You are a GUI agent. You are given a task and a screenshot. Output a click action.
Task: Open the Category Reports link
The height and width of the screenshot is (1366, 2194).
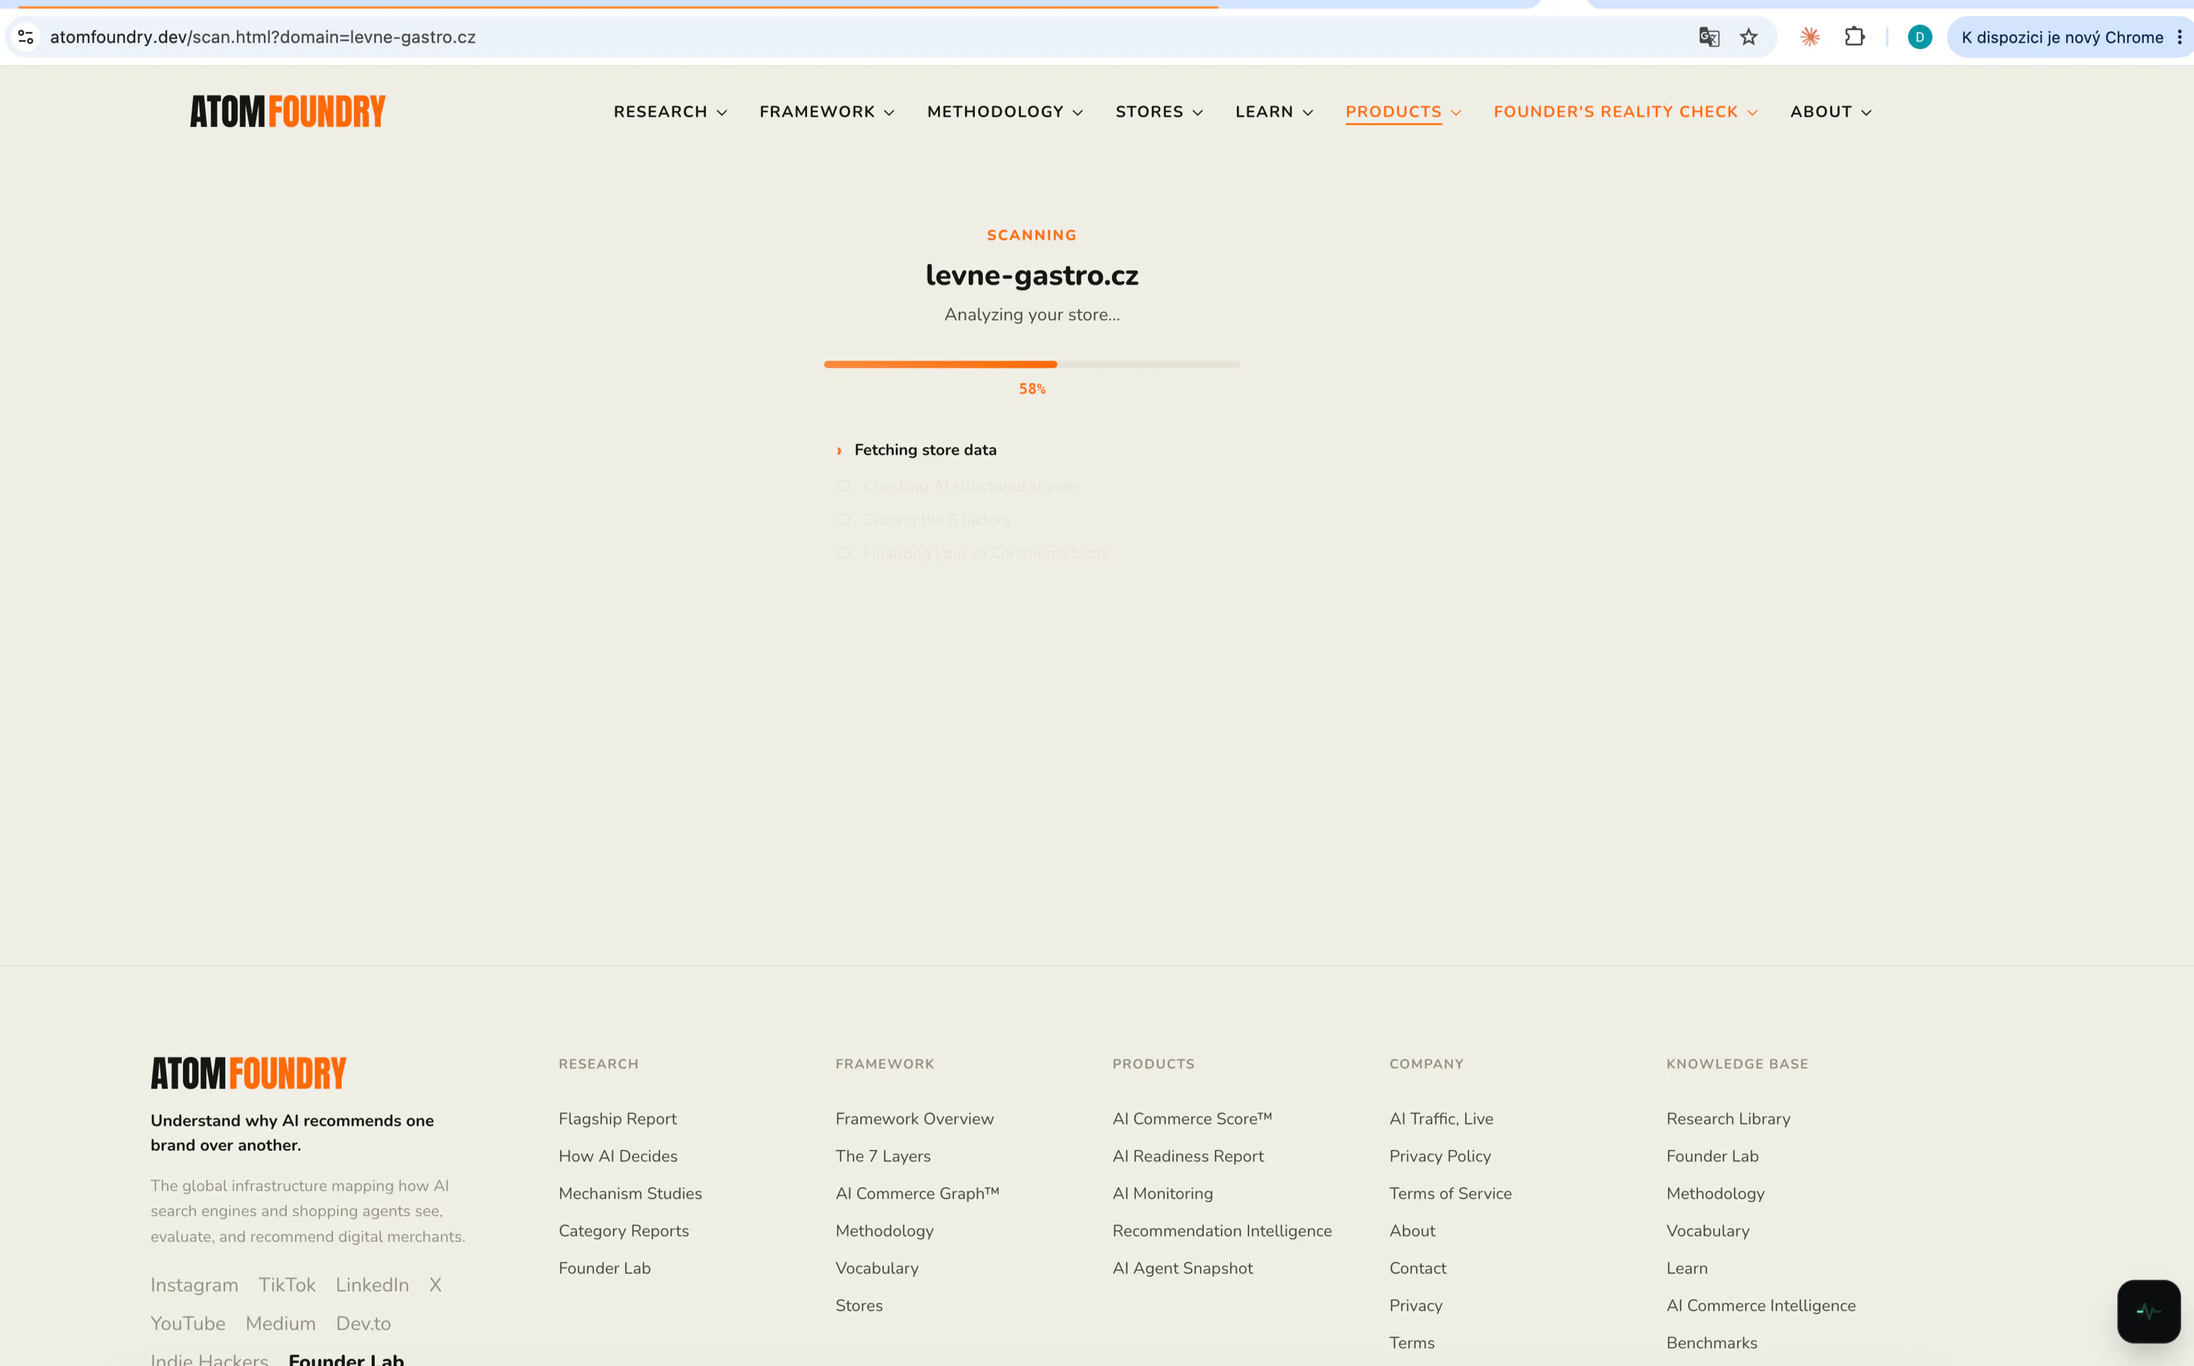(623, 1231)
